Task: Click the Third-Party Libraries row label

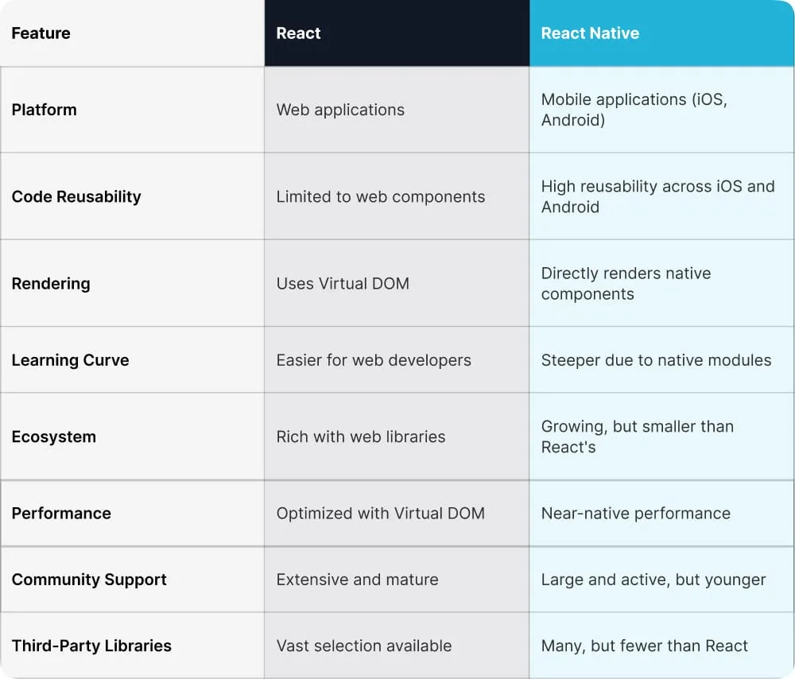Action: [x=91, y=646]
